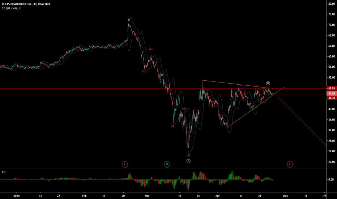Click the 0.00 AO axis label
Image resolution: width=337 pixels, height=199 pixels.
pos(331,179)
